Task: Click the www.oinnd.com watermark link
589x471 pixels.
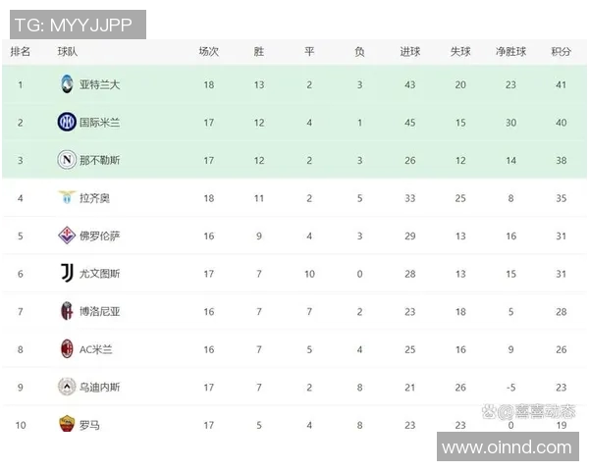Action: coord(507,447)
